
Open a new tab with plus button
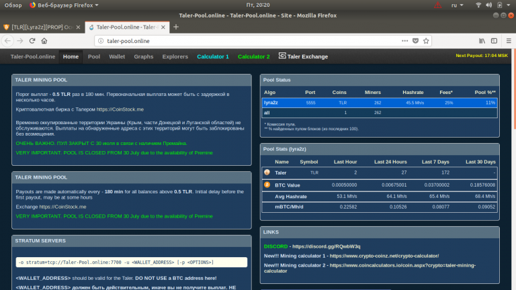click(176, 27)
